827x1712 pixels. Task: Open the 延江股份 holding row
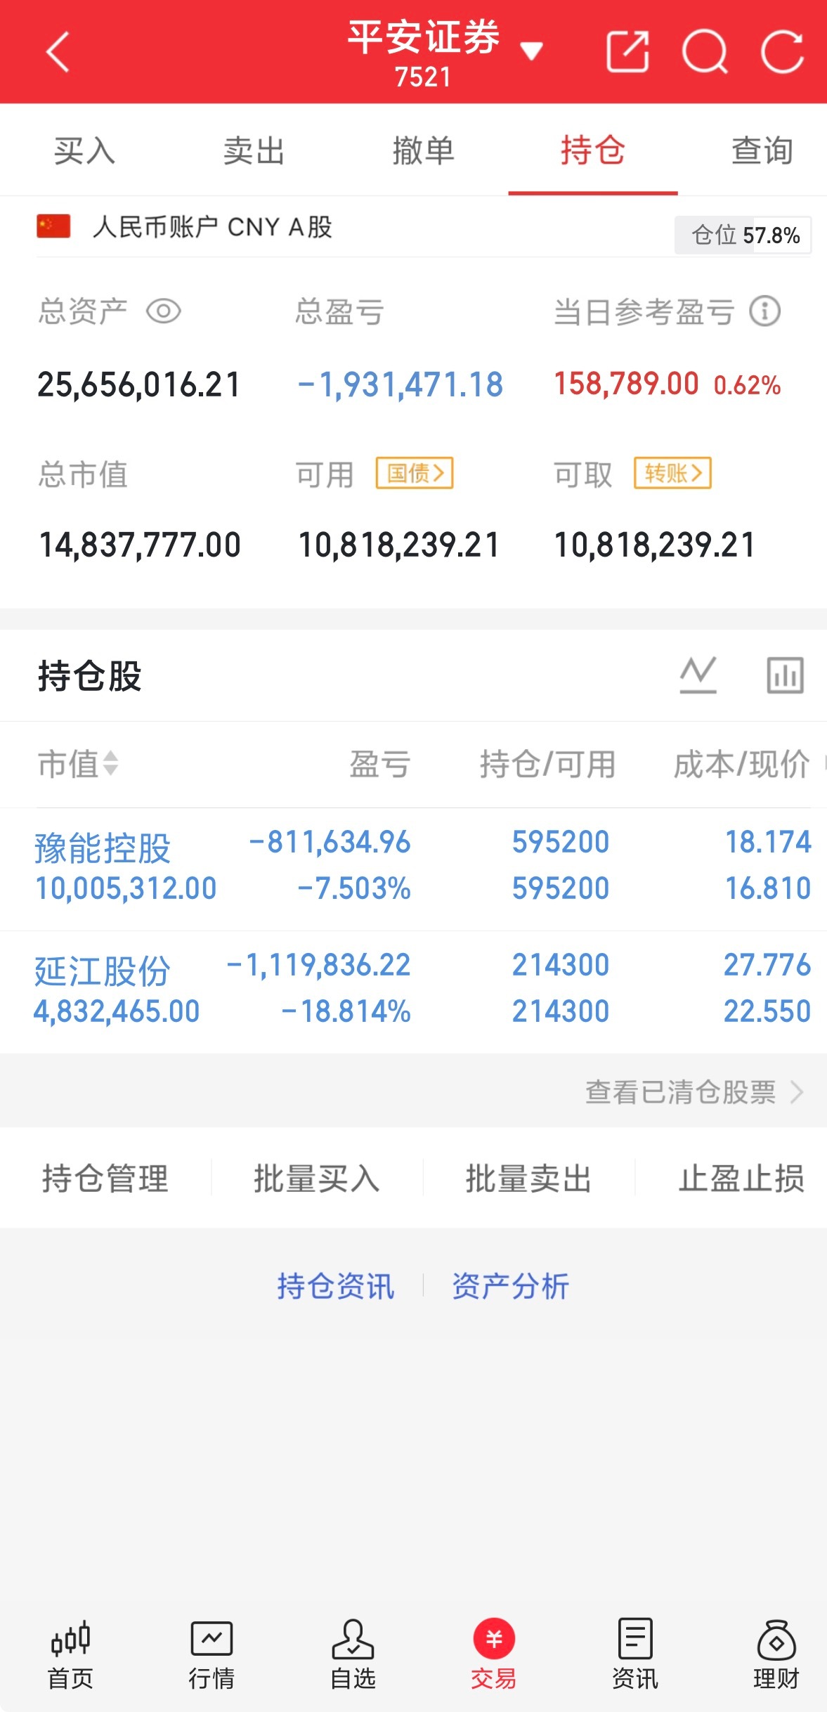tap(413, 992)
